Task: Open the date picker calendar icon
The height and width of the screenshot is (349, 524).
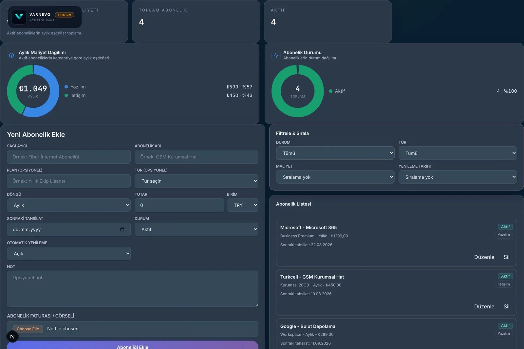Action: pyautogui.click(x=122, y=230)
